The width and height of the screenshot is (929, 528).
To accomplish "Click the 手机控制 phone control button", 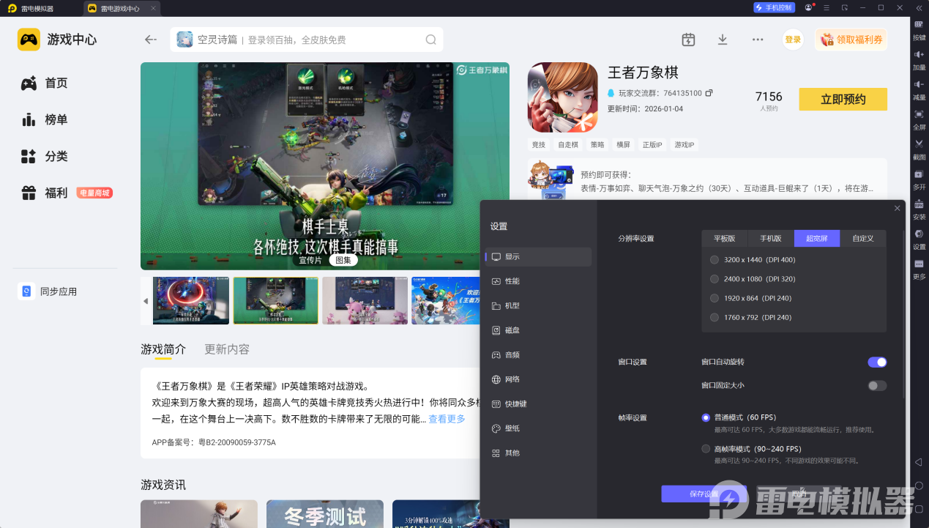I will [x=774, y=8].
